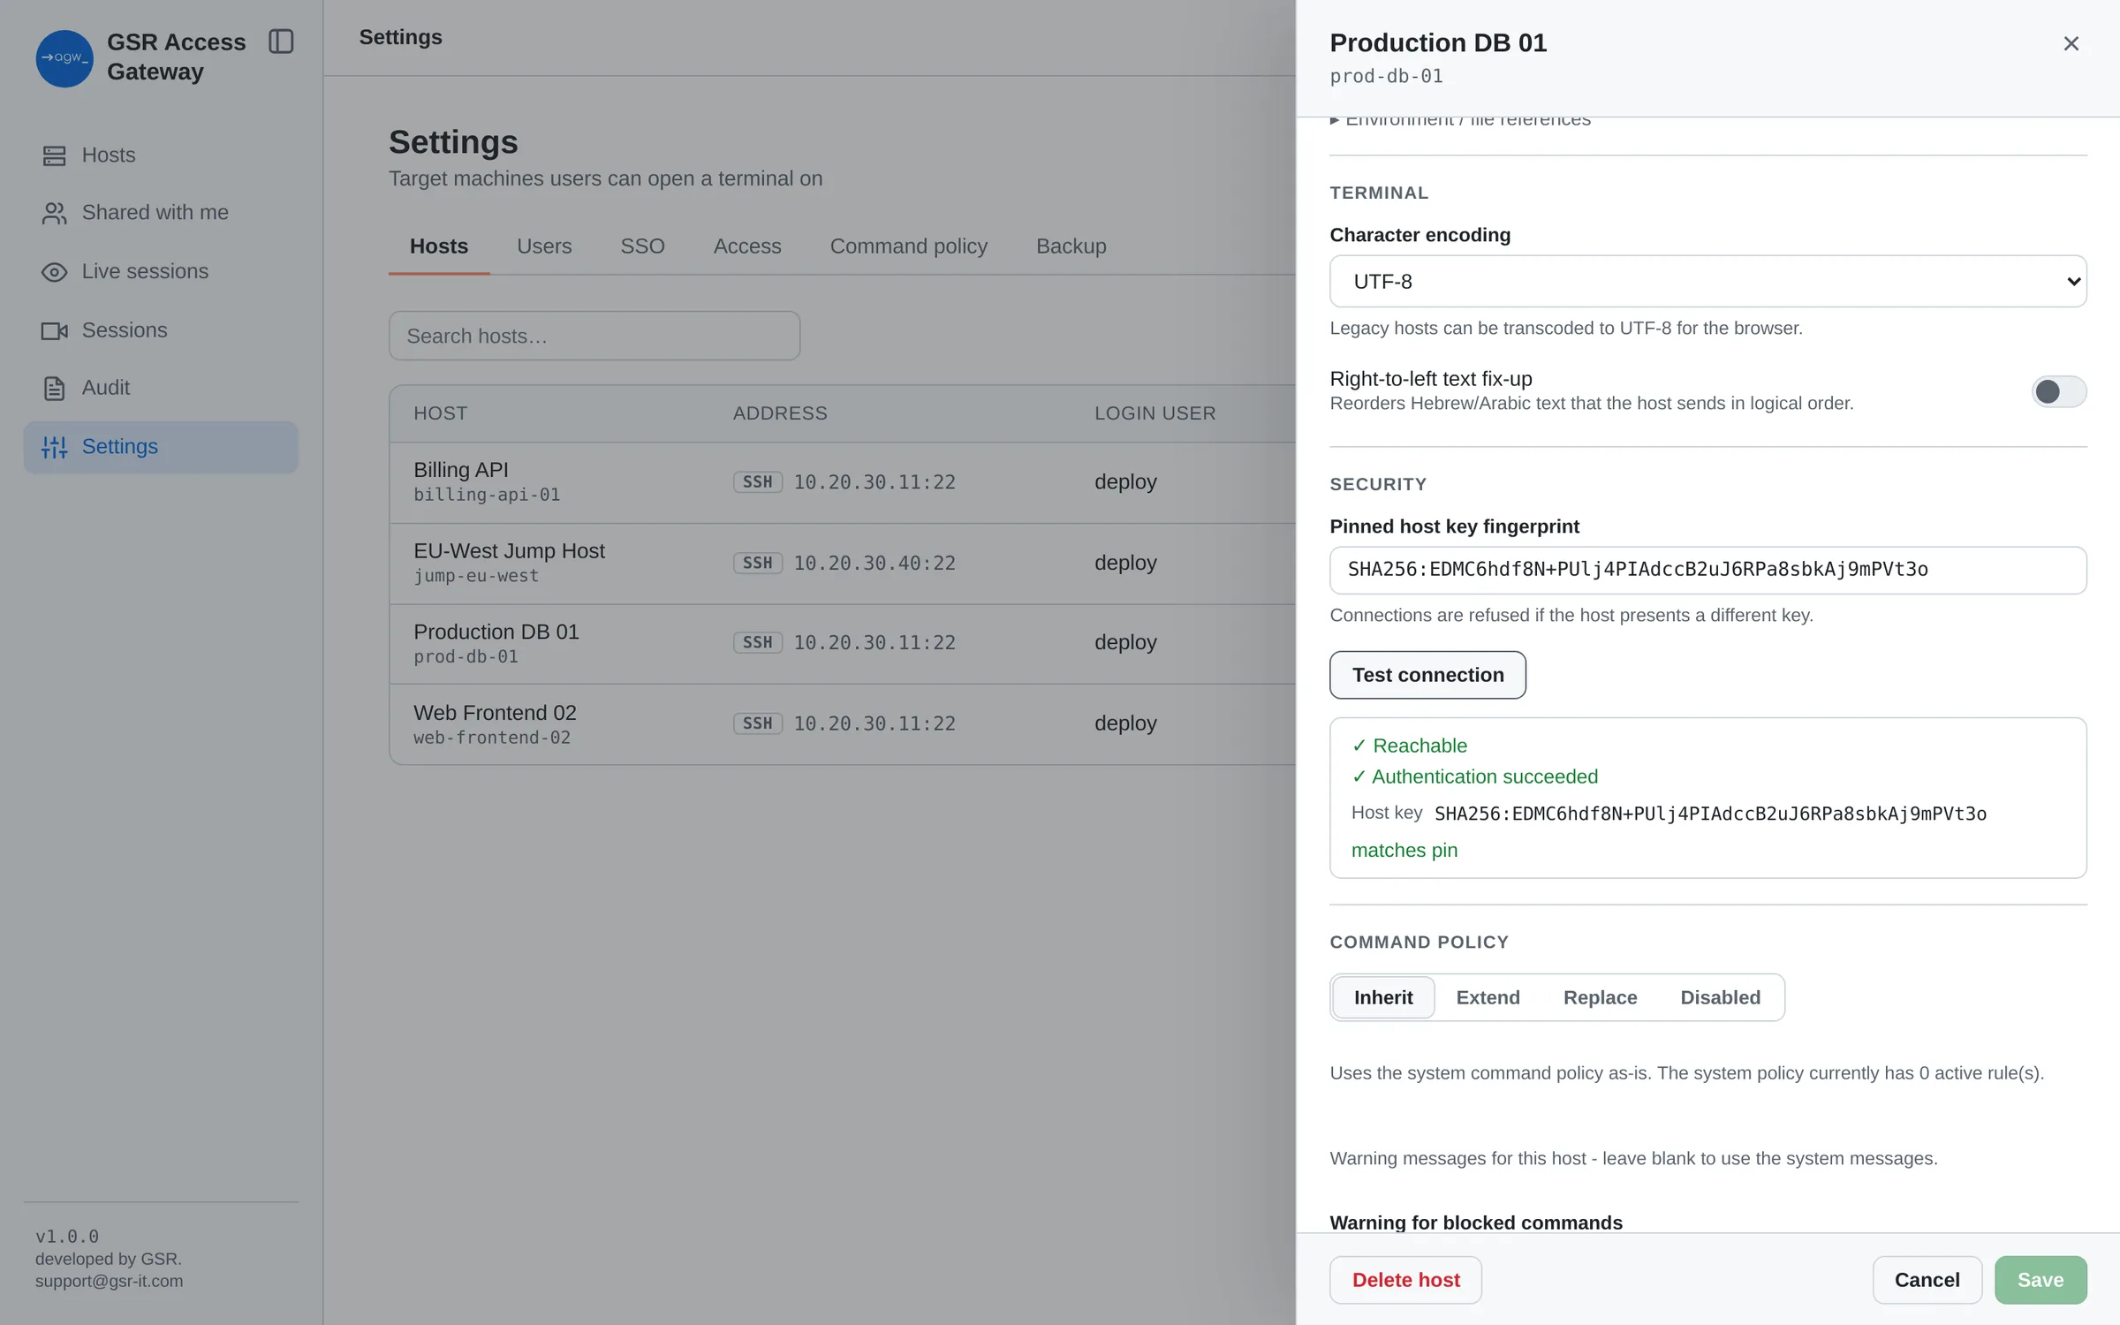This screenshot has height=1325, width=2120.
Task: Click the ADDRESS column header
Action: tap(780, 413)
